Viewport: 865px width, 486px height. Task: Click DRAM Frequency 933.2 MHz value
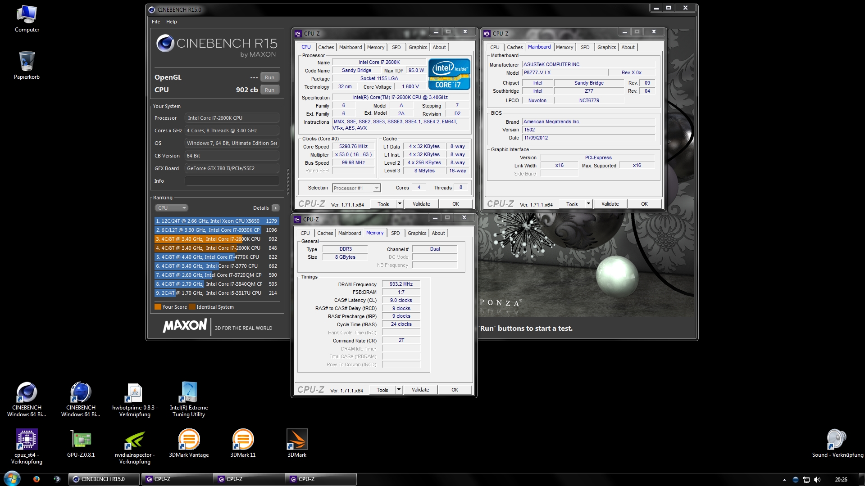pyautogui.click(x=401, y=284)
